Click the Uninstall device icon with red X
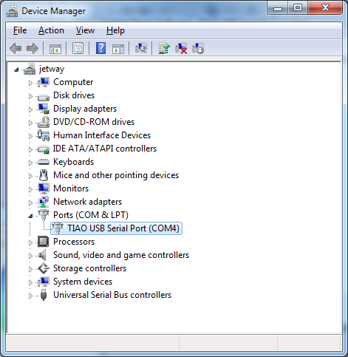The image size is (348, 357). (x=181, y=48)
